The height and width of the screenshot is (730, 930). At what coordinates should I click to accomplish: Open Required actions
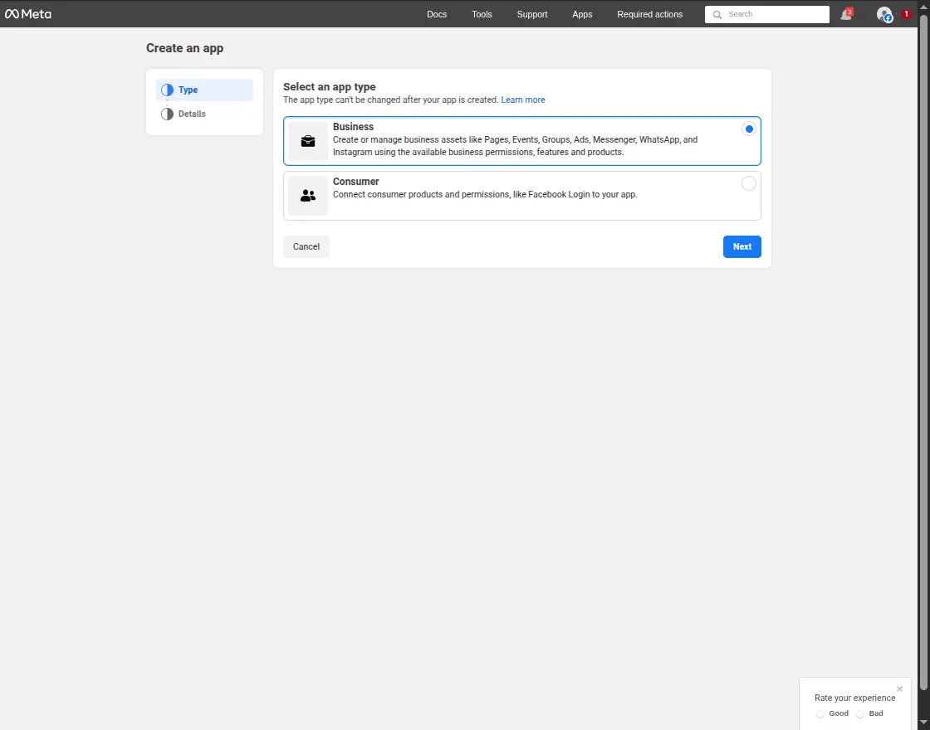click(x=649, y=14)
